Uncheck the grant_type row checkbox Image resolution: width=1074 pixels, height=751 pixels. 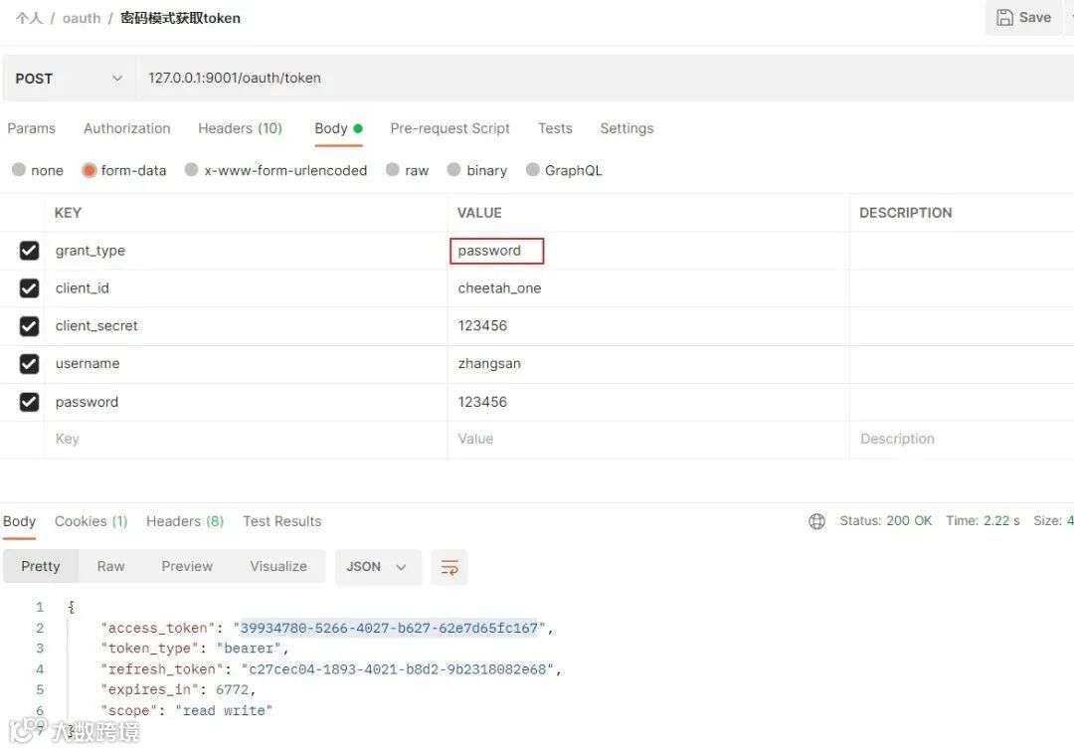[x=29, y=251]
